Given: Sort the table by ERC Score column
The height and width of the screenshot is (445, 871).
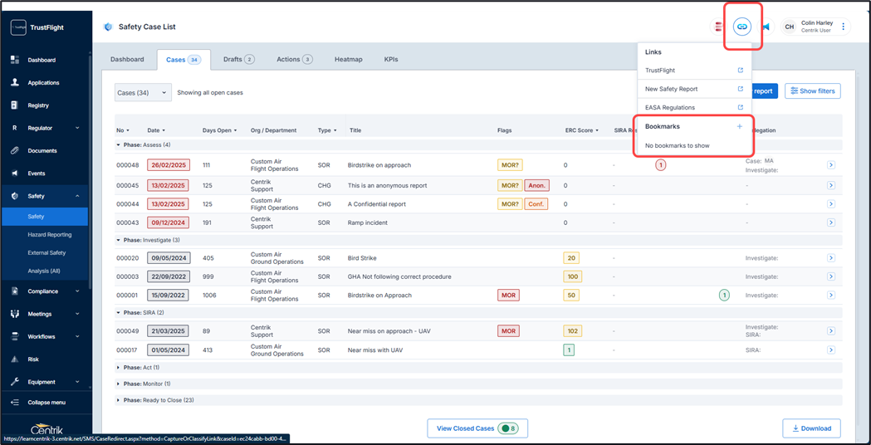Looking at the screenshot, I should point(580,130).
